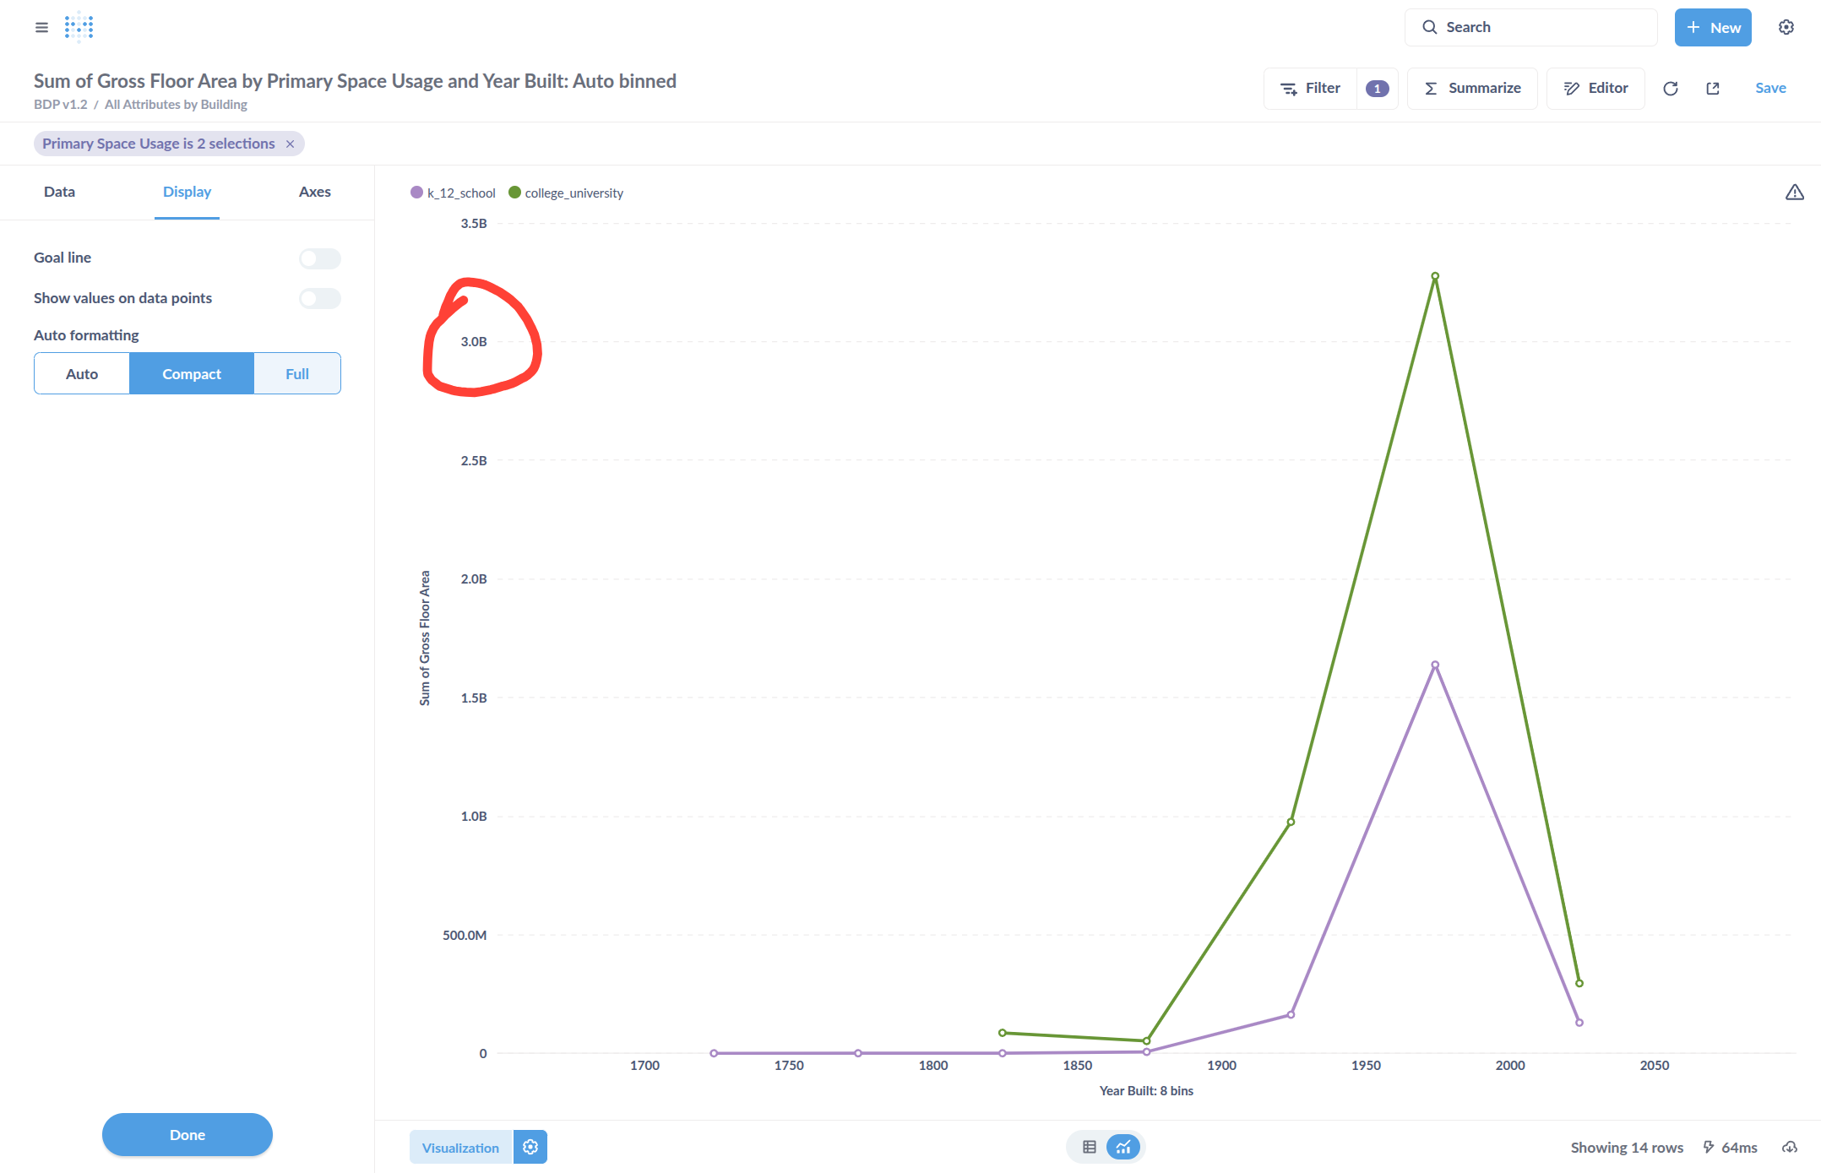This screenshot has height=1173, width=1821.
Task: Open visualization settings gear icon
Action: (530, 1147)
